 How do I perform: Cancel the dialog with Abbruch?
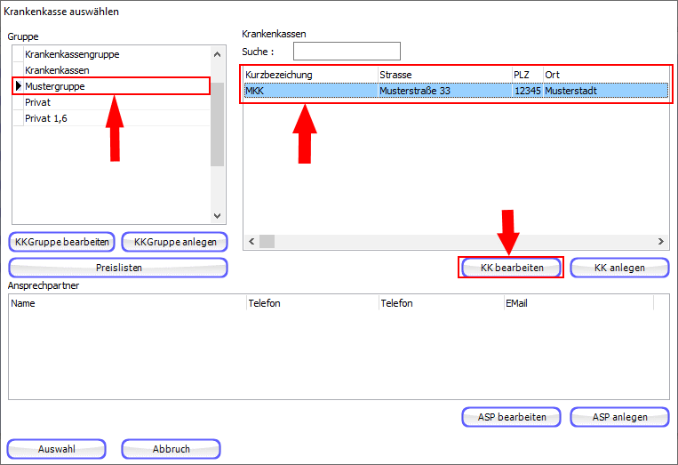[171, 449]
